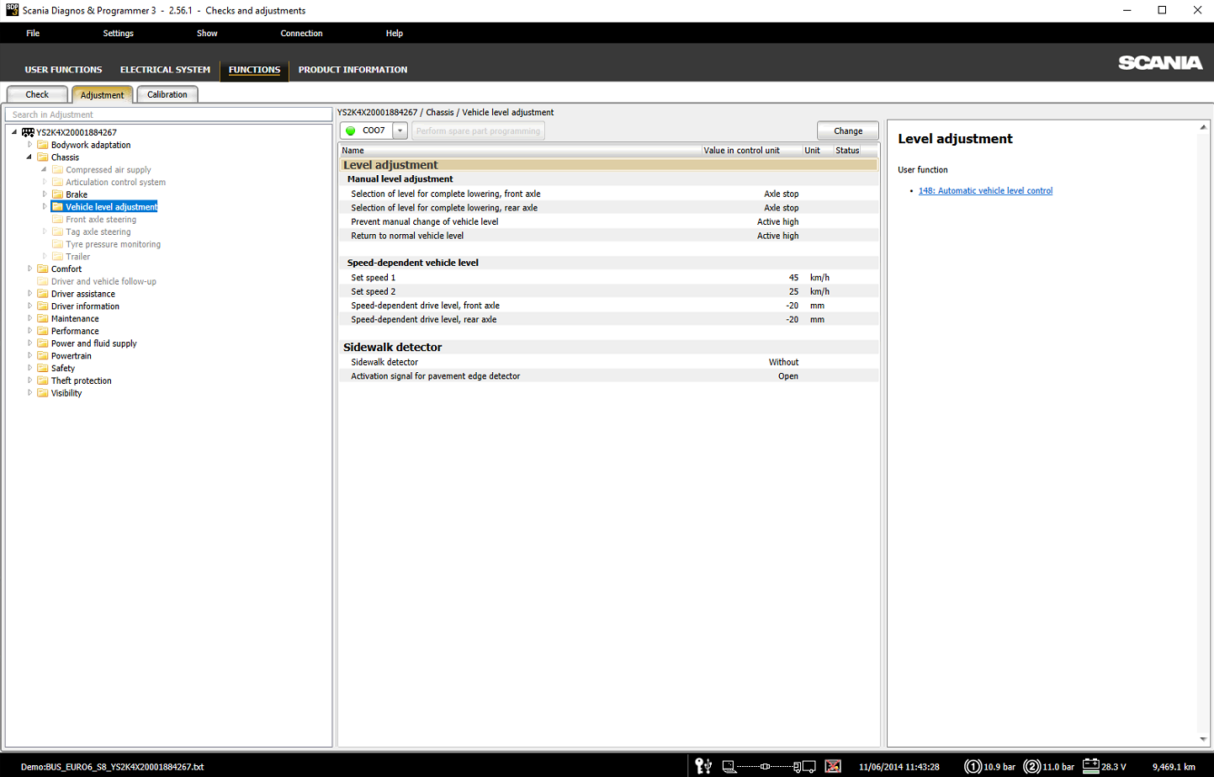
Task: Open the Connection menu
Action: (x=301, y=34)
